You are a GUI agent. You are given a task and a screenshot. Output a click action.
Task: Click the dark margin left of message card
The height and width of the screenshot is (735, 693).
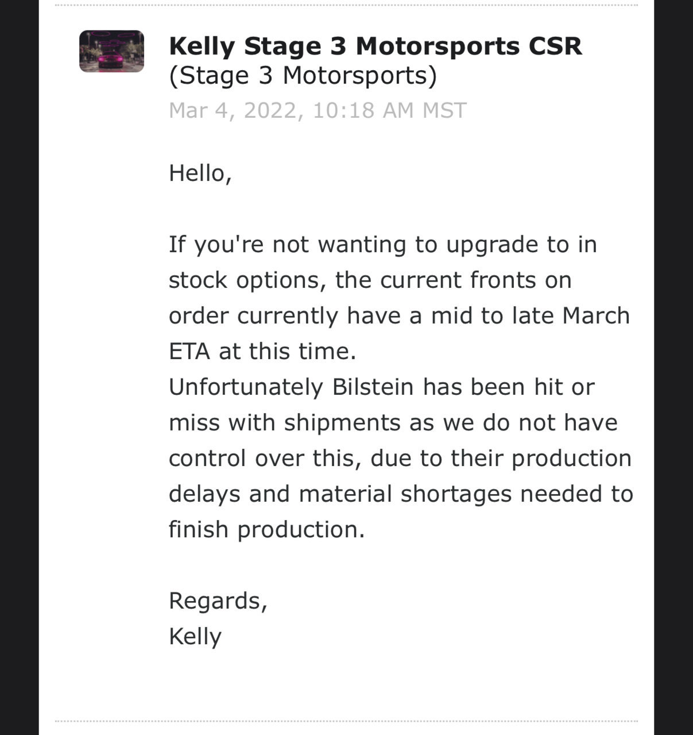19,368
